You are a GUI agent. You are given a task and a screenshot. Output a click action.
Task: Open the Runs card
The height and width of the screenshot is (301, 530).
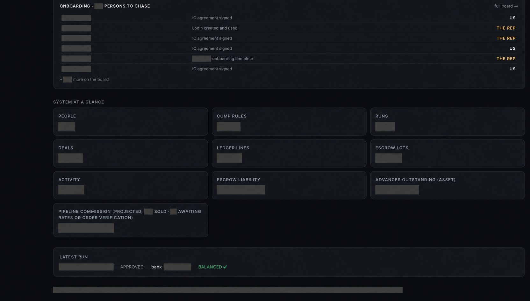(447, 122)
